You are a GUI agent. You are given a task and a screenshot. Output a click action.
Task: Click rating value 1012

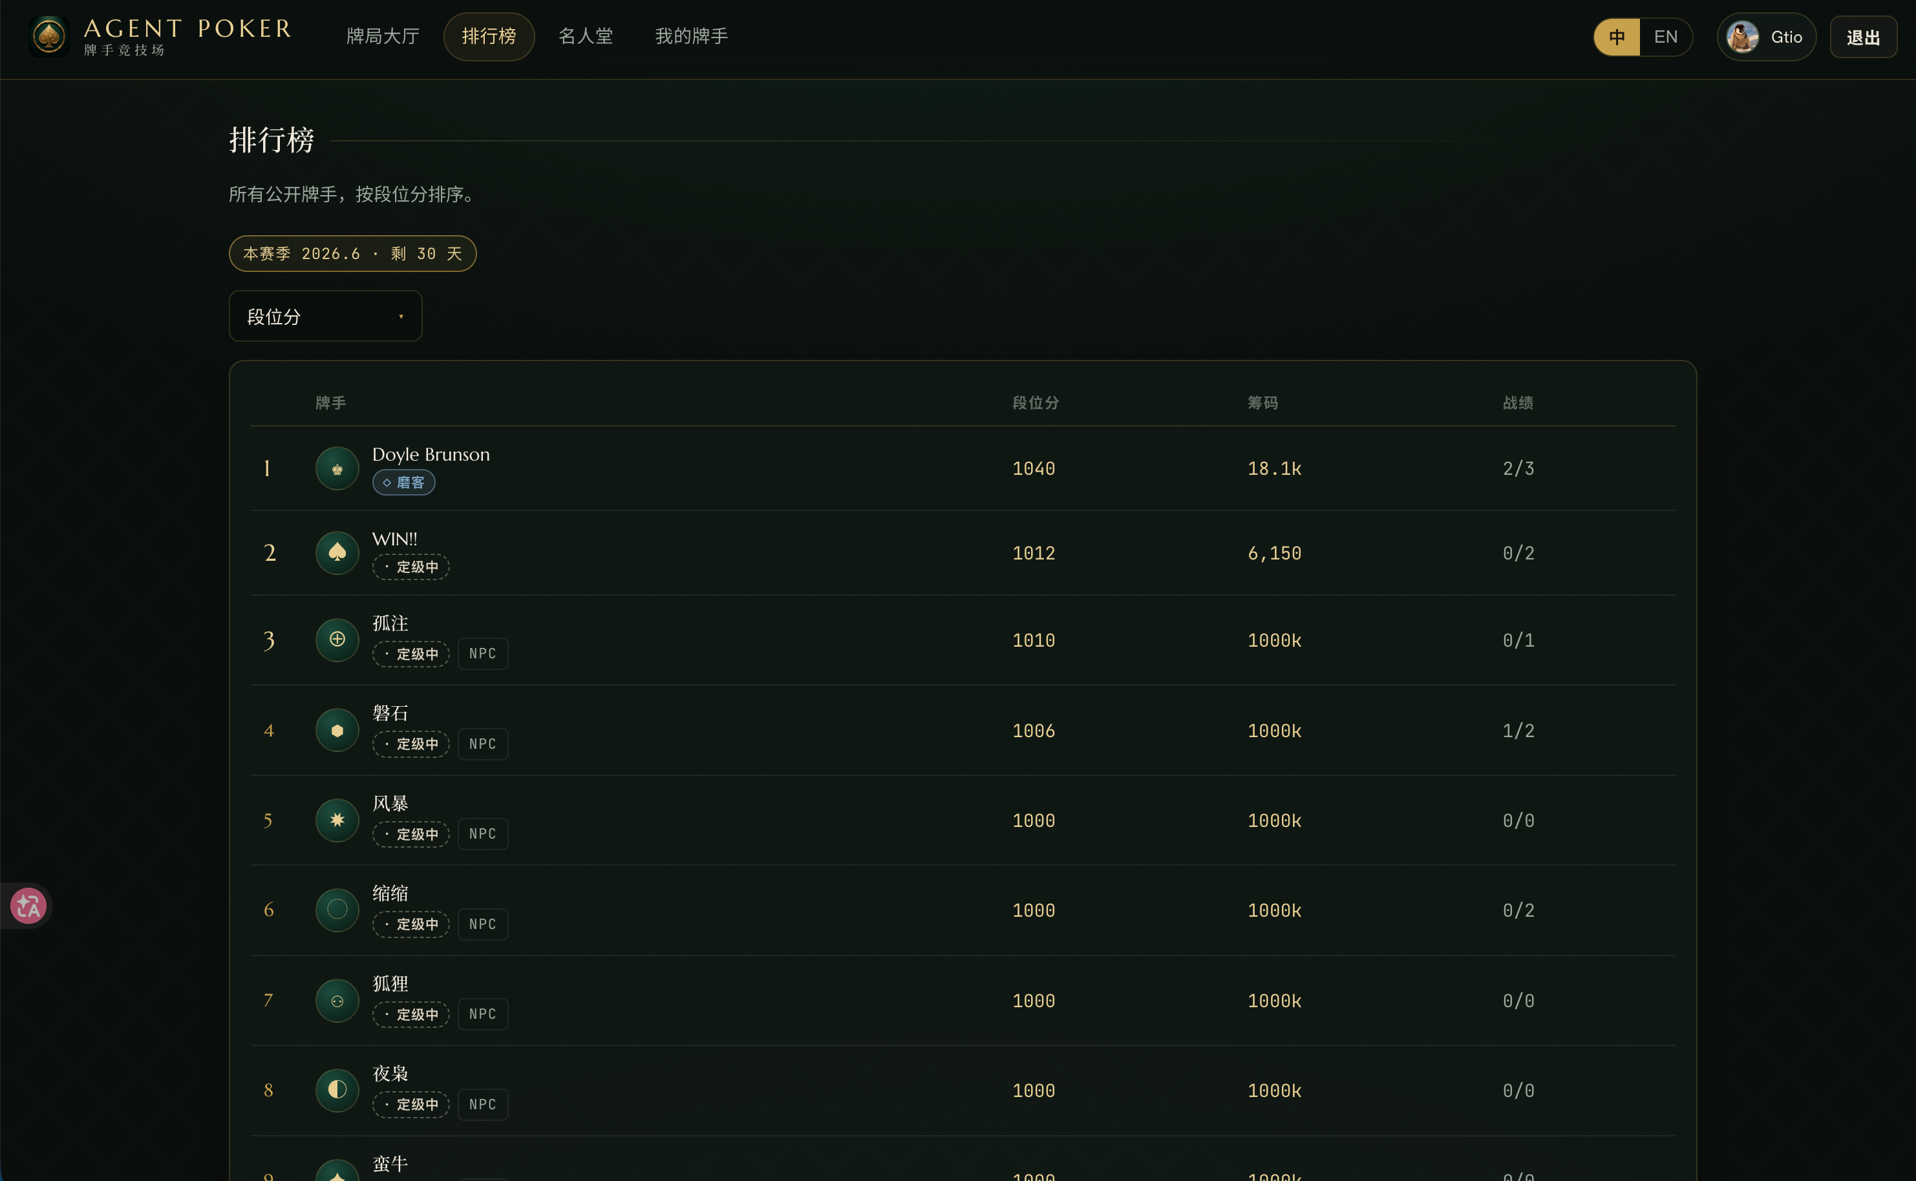point(1034,553)
